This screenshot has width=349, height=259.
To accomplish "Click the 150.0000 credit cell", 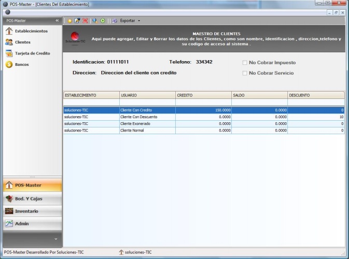I will 204,110.
